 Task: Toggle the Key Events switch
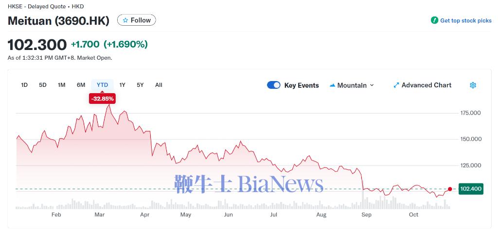[x=274, y=85]
